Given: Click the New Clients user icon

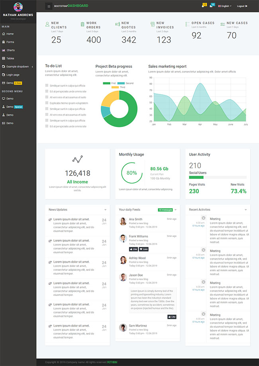Looking at the screenshot, I should click(x=47, y=25).
